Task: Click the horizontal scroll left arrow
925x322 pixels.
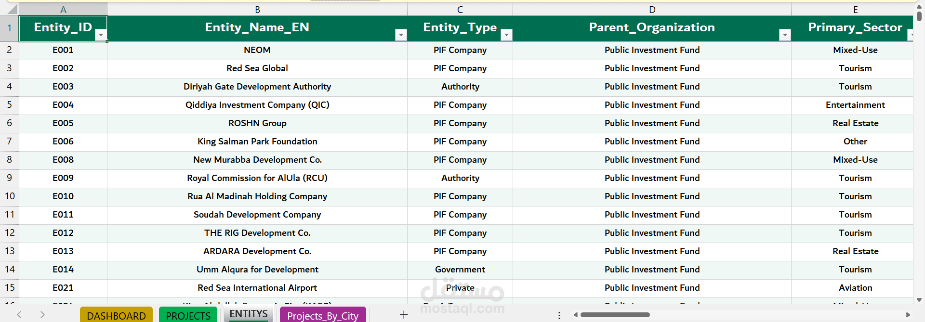Action: pyautogui.click(x=575, y=315)
